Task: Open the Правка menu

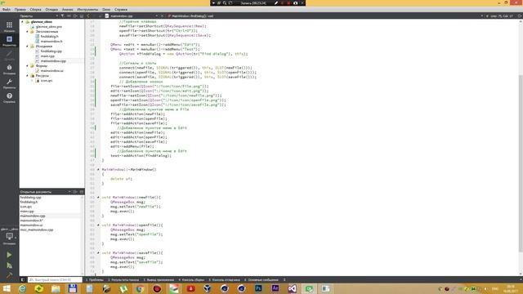Action: tap(20, 10)
